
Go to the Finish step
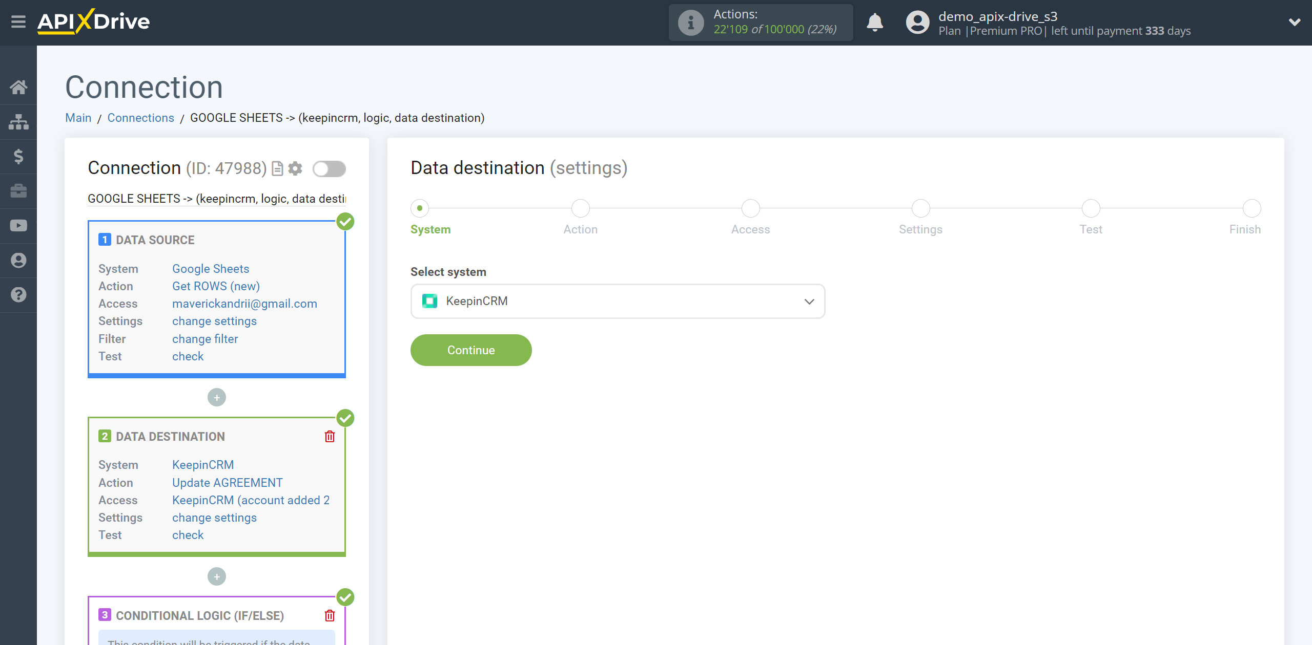coord(1252,208)
